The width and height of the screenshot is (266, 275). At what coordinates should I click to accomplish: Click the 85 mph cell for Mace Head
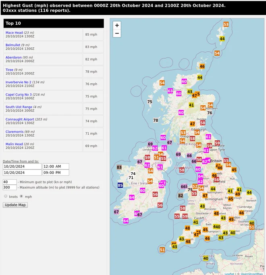pyautogui.click(x=93, y=34)
